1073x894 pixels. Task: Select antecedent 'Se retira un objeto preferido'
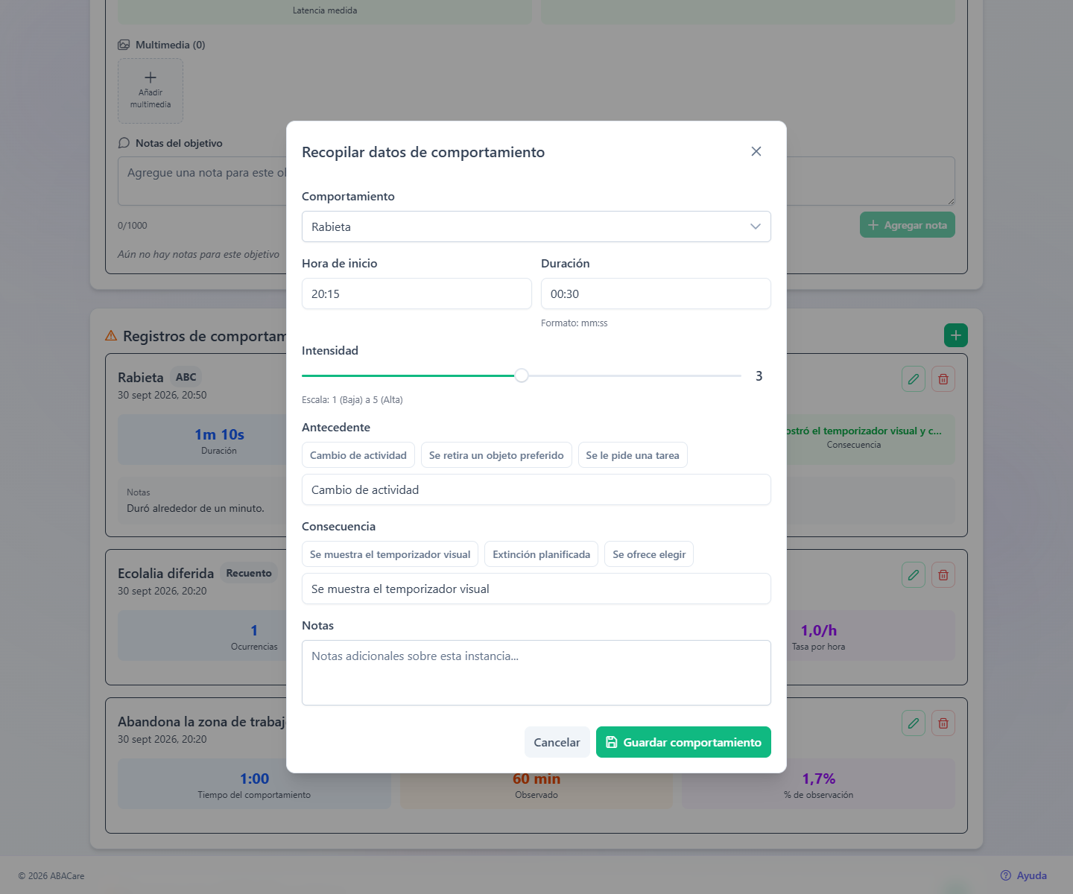496,455
